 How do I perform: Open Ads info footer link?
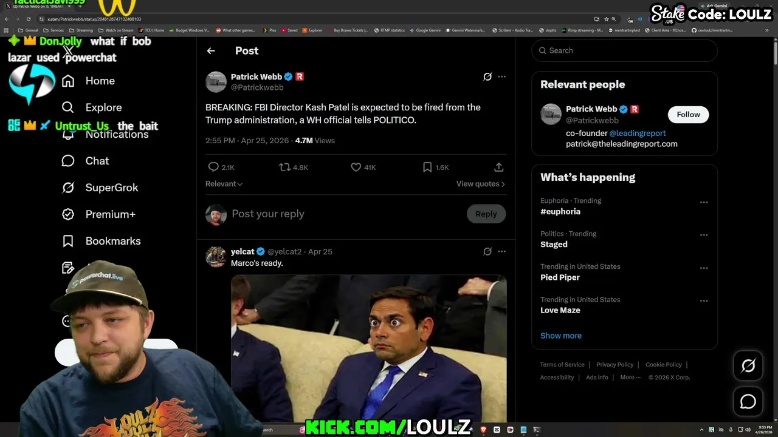point(597,377)
